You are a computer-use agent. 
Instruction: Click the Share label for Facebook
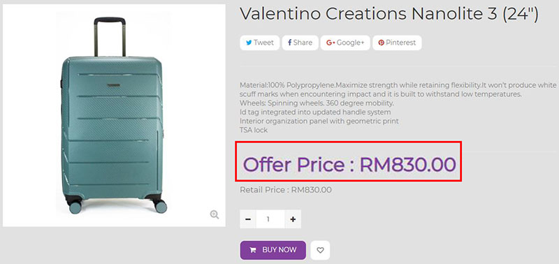pyautogui.click(x=303, y=43)
